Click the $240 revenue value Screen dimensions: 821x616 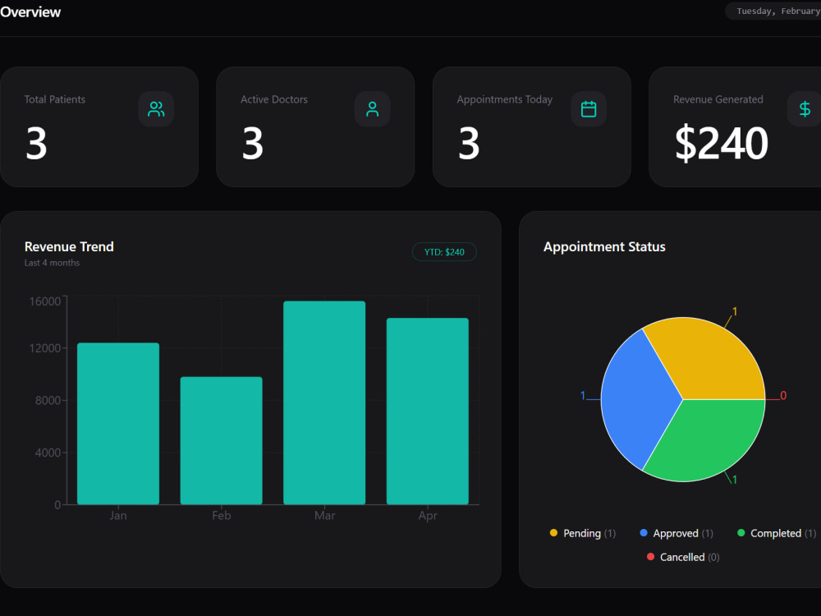[721, 143]
